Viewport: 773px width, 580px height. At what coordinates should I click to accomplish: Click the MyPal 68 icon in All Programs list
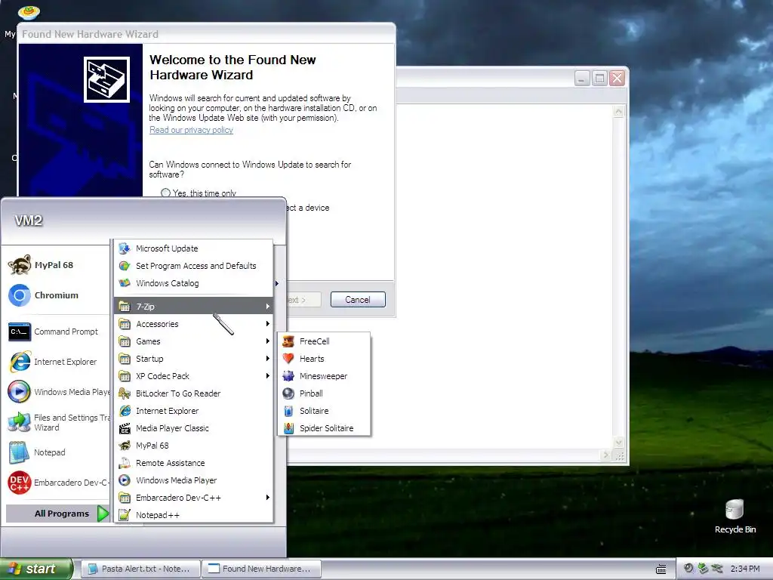point(125,446)
